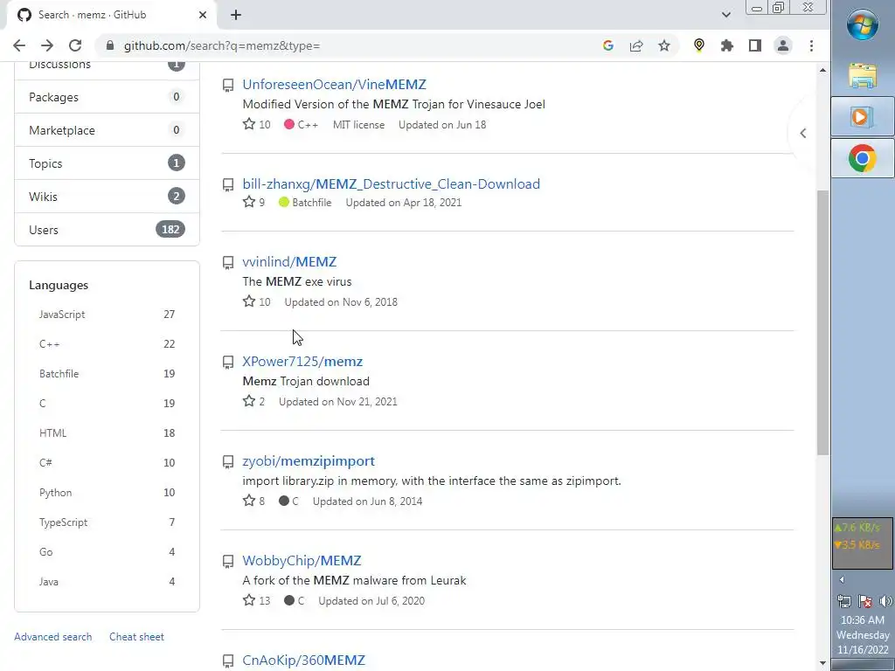Click the star count on WobbyChip/MEMZ

(x=257, y=600)
